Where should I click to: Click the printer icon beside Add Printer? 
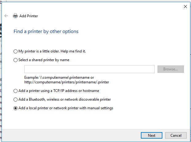click(x=15, y=16)
